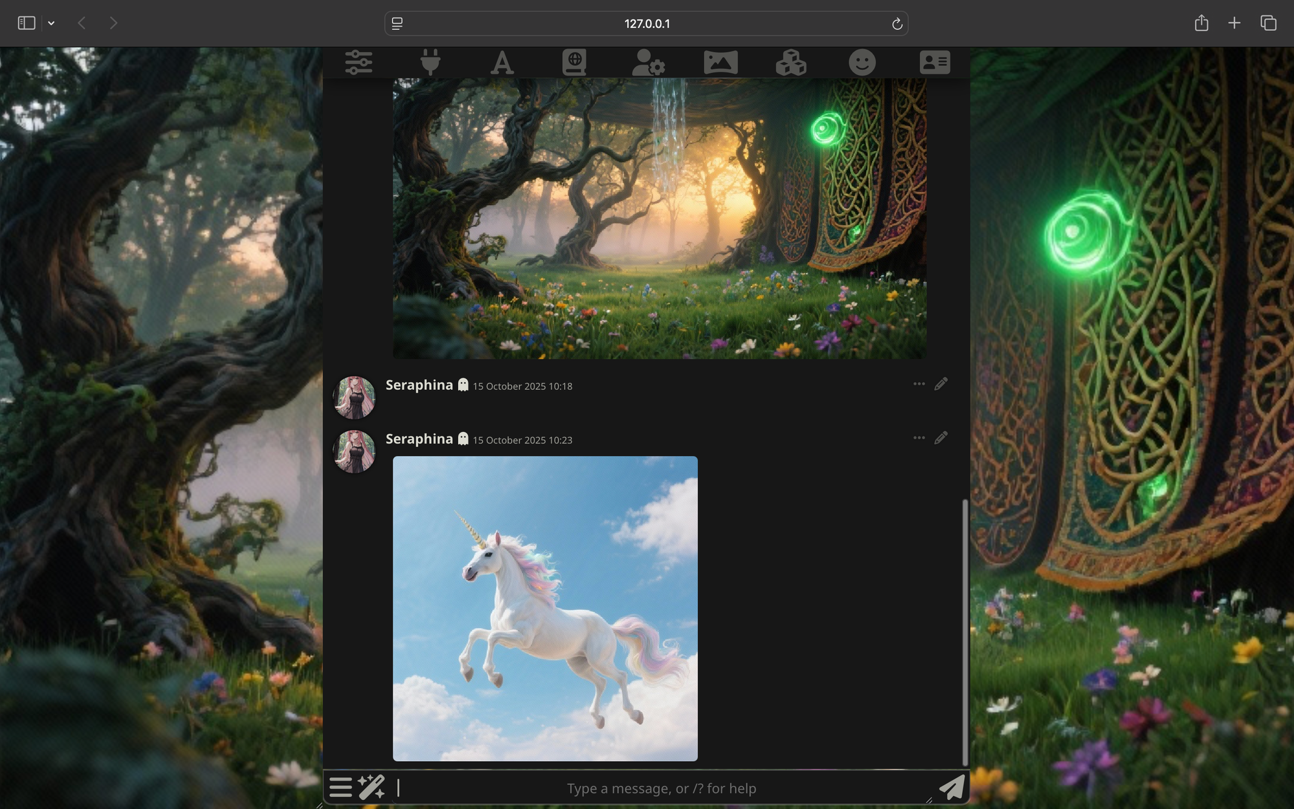Open Extensions cubes icon
Image resolution: width=1294 pixels, height=809 pixels.
coord(791,63)
